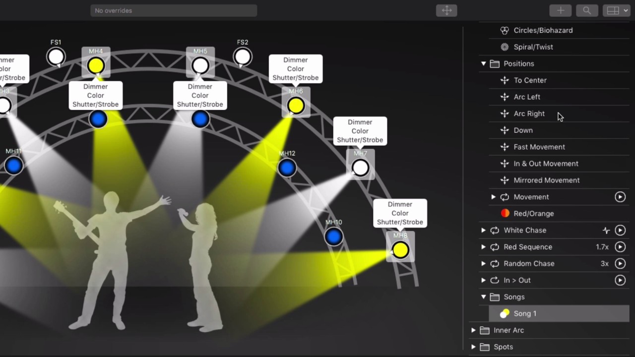The width and height of the screenshot is (635, 357).
Task: Select the MH8 yellow fixture
Action: 400,250
